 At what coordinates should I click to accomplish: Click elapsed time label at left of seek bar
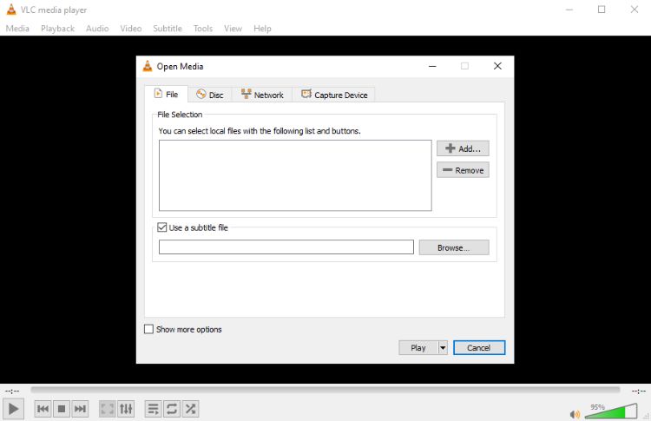(12, 391)
